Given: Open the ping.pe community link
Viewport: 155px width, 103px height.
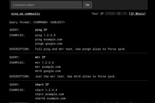Looking at the screenshot, I should [26, 14].
